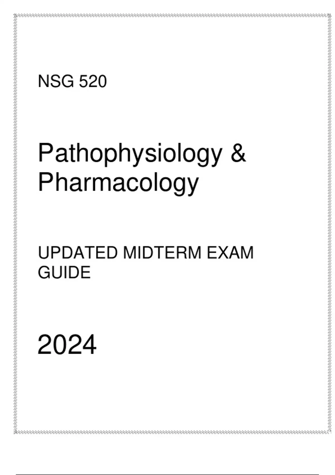The height and width of the screenshot is (475, 335).
Task: Click the word "EXAM" in the subtitle
Action: [x=230, y=253]
